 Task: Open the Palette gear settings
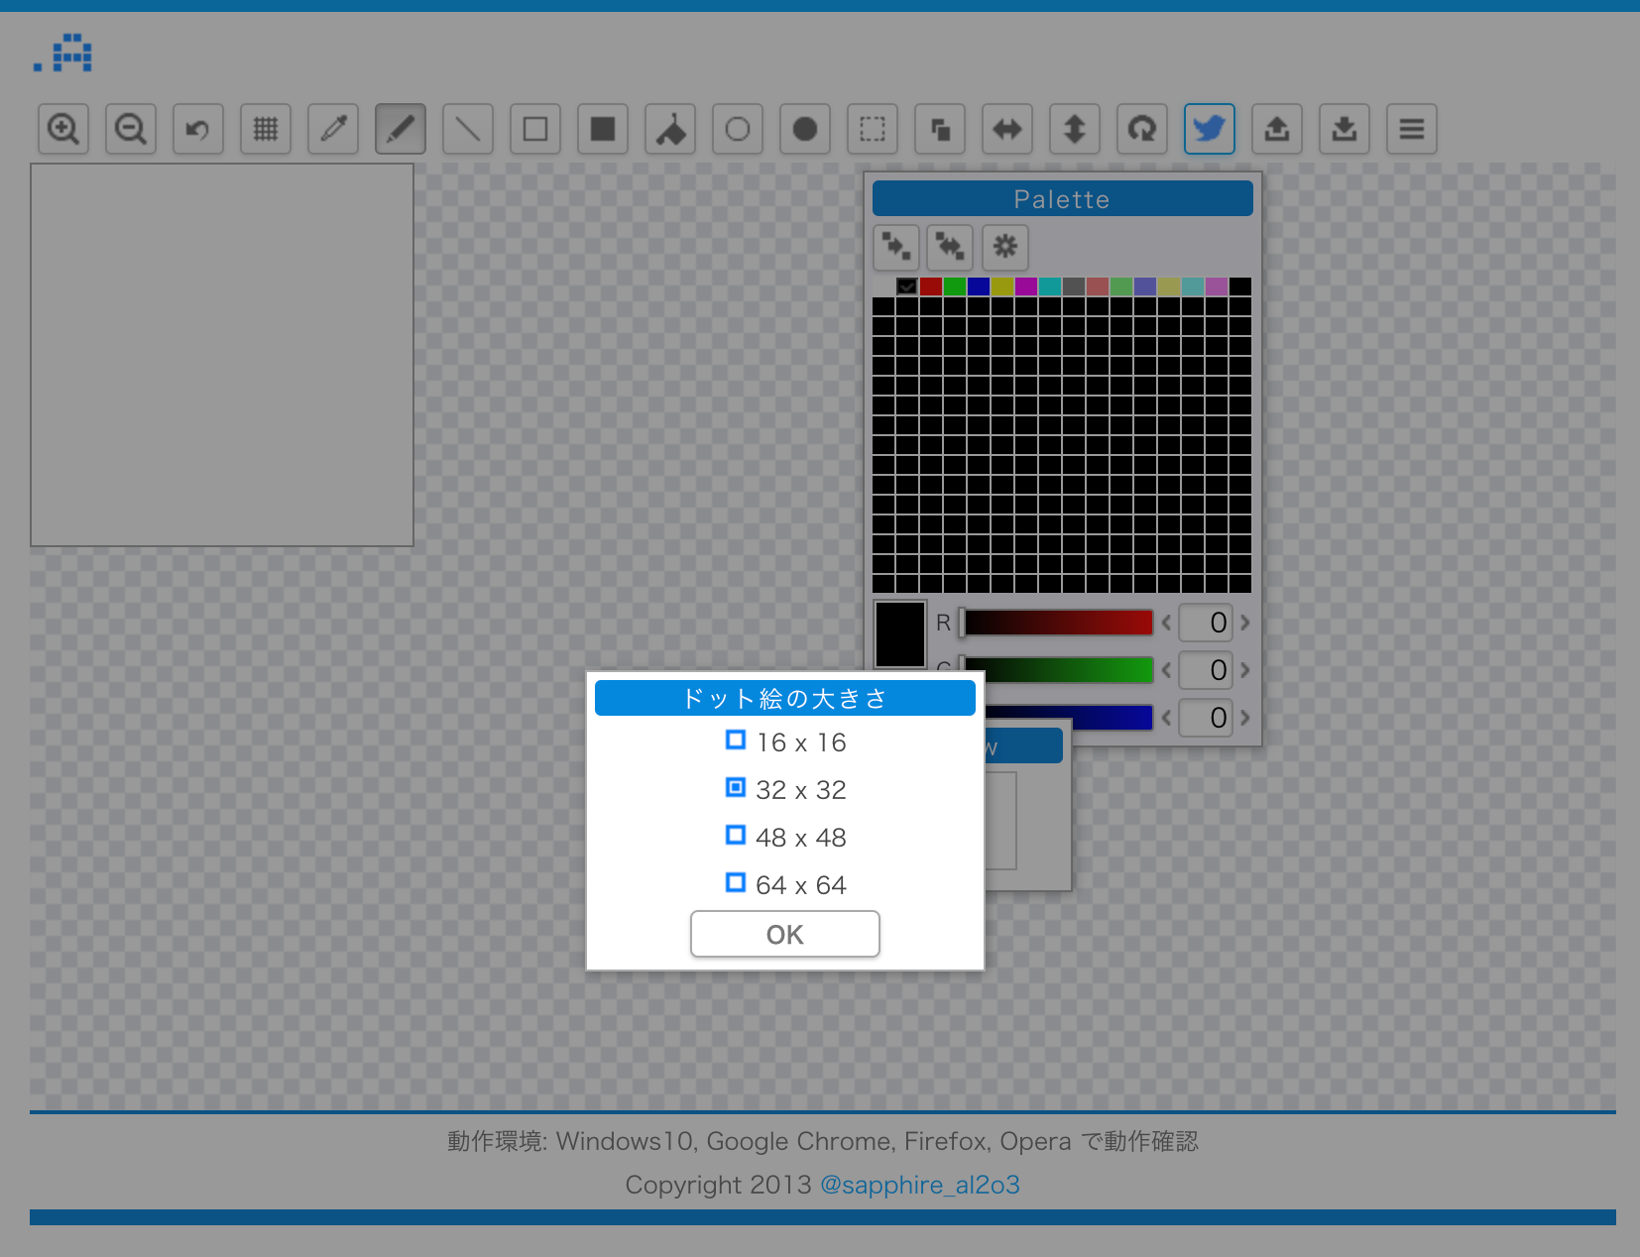click(1005, 247)
